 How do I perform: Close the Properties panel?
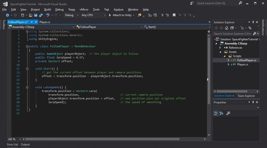click(257, 102)
